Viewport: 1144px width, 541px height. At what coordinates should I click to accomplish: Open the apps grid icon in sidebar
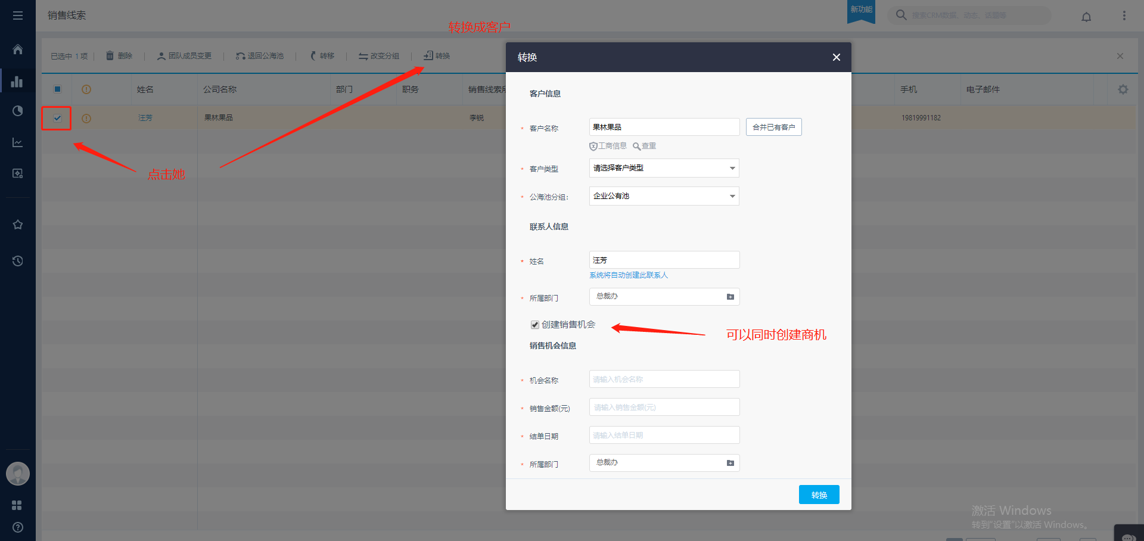click(x=17, y=505)
